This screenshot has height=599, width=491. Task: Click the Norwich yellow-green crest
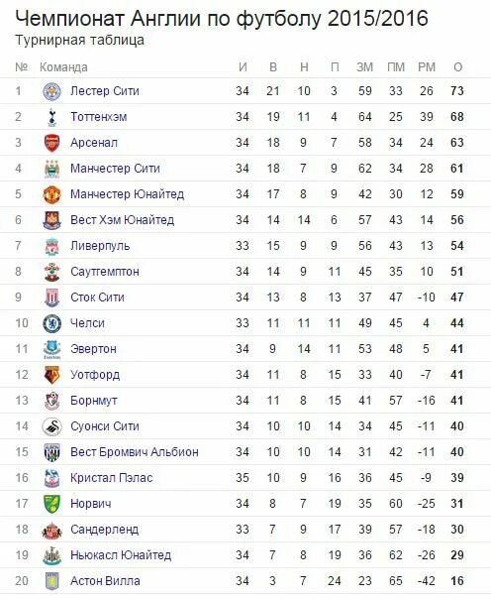pos(51,504)
